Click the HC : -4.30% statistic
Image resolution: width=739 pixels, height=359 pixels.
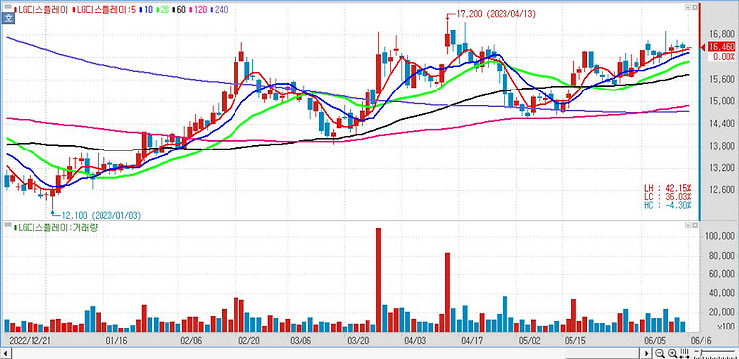668,206
